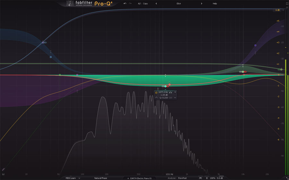Open the MIDI Learn dropdown arrow
Screen dimensions: 289x180
click(x=79, y=178)
